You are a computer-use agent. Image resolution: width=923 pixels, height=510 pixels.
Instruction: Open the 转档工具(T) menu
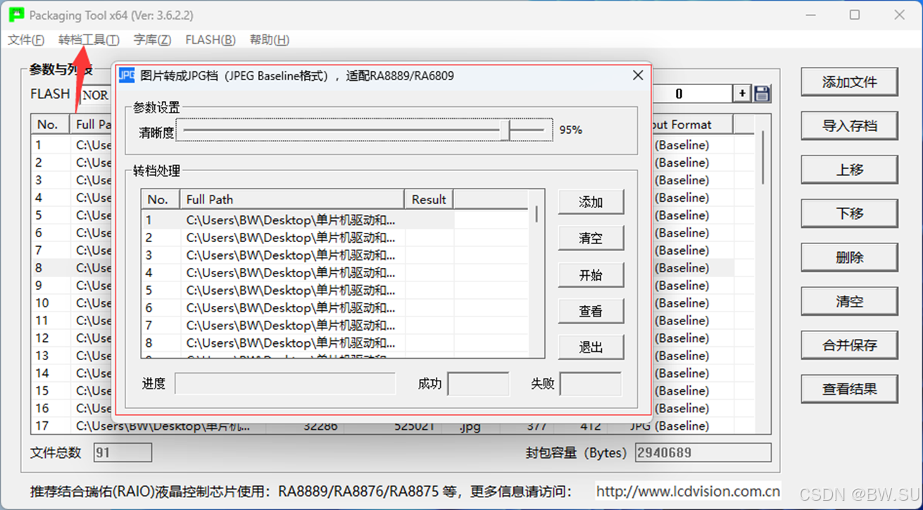coord(88,40)
